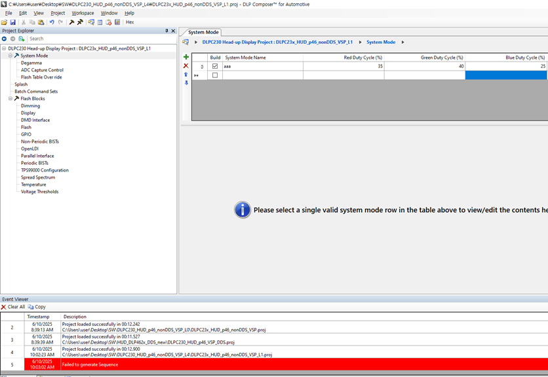
Task: Click the Paste clipboard toolbar icon
Action: click(x=41, y=22)
